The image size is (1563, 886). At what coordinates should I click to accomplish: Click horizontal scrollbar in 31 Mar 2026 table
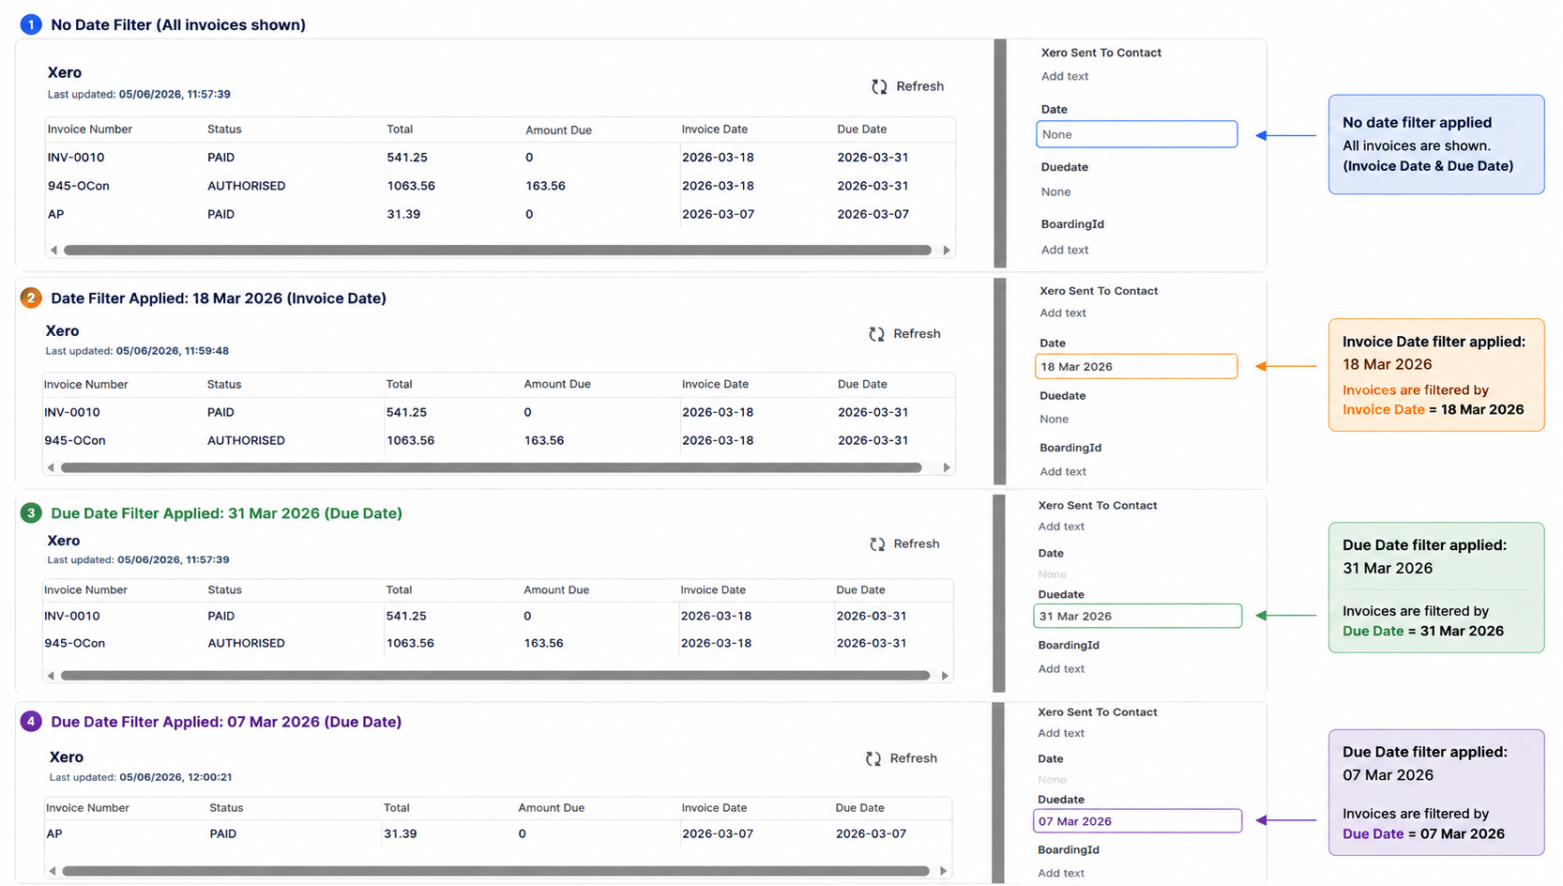tap(495, 676)
